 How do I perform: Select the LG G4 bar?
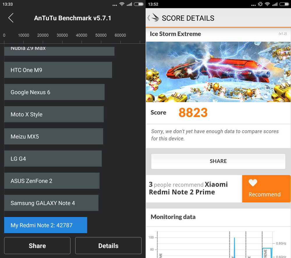click(x=53, y=159)
